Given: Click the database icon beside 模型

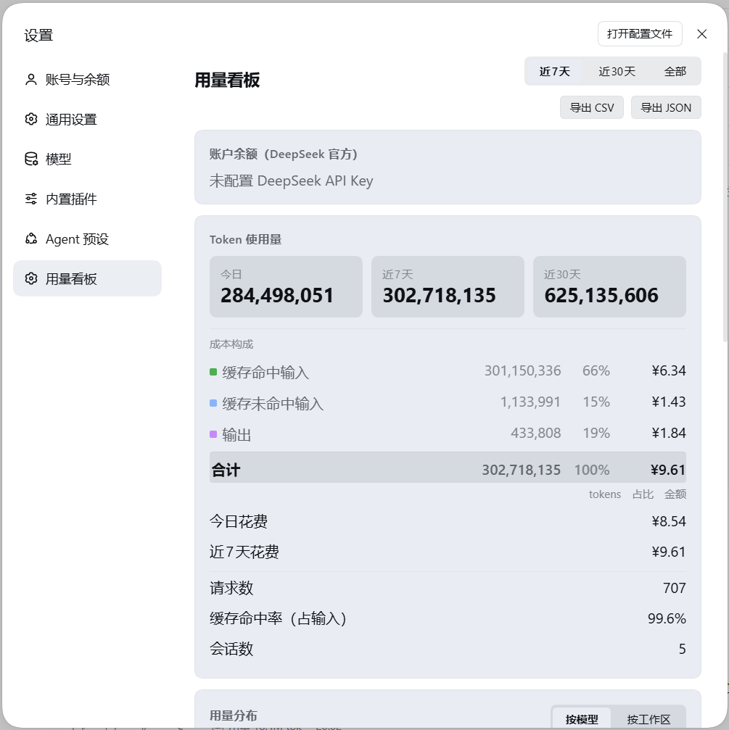Looking at the screenshot, I should (x=30, y=159).
